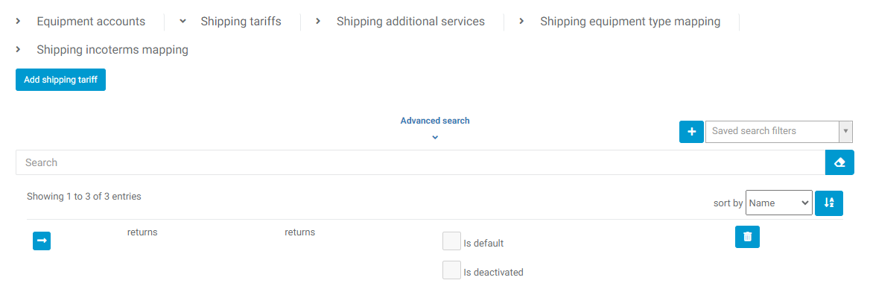Open the Saved search filters dropdown
The width and height of the screenshot is (870, 289).
click(x=778, y=131)
